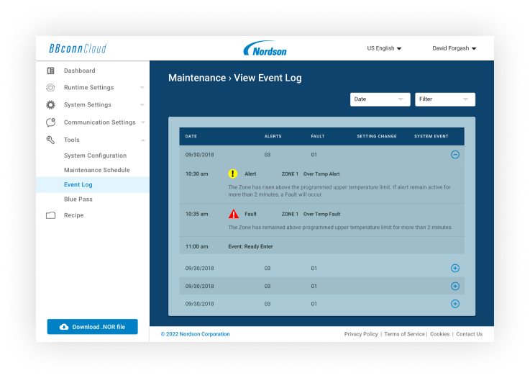Click the SYSTEM EVENT column header

click(431, 136)
